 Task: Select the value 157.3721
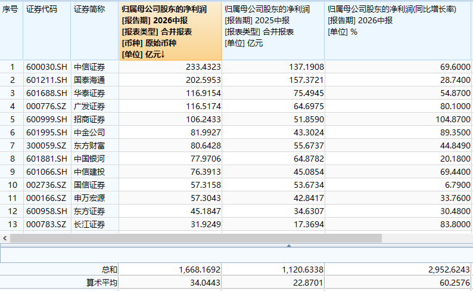point(306,80)
